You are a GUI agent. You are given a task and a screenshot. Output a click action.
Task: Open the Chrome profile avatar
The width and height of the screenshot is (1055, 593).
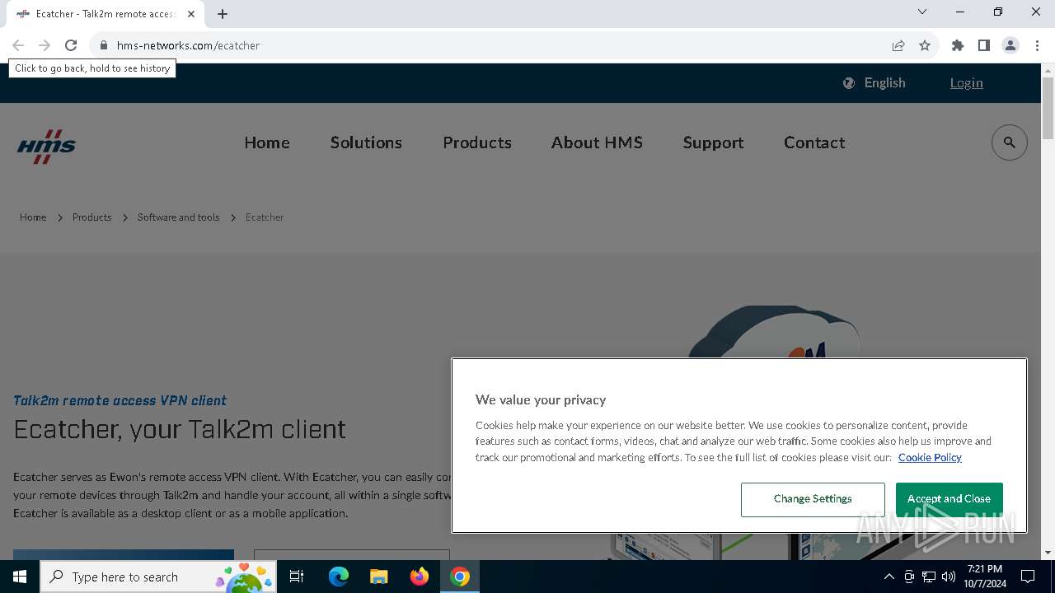click(x=1010, y=45)
